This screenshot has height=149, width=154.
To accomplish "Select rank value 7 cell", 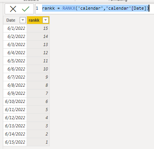I will [38, 93].
